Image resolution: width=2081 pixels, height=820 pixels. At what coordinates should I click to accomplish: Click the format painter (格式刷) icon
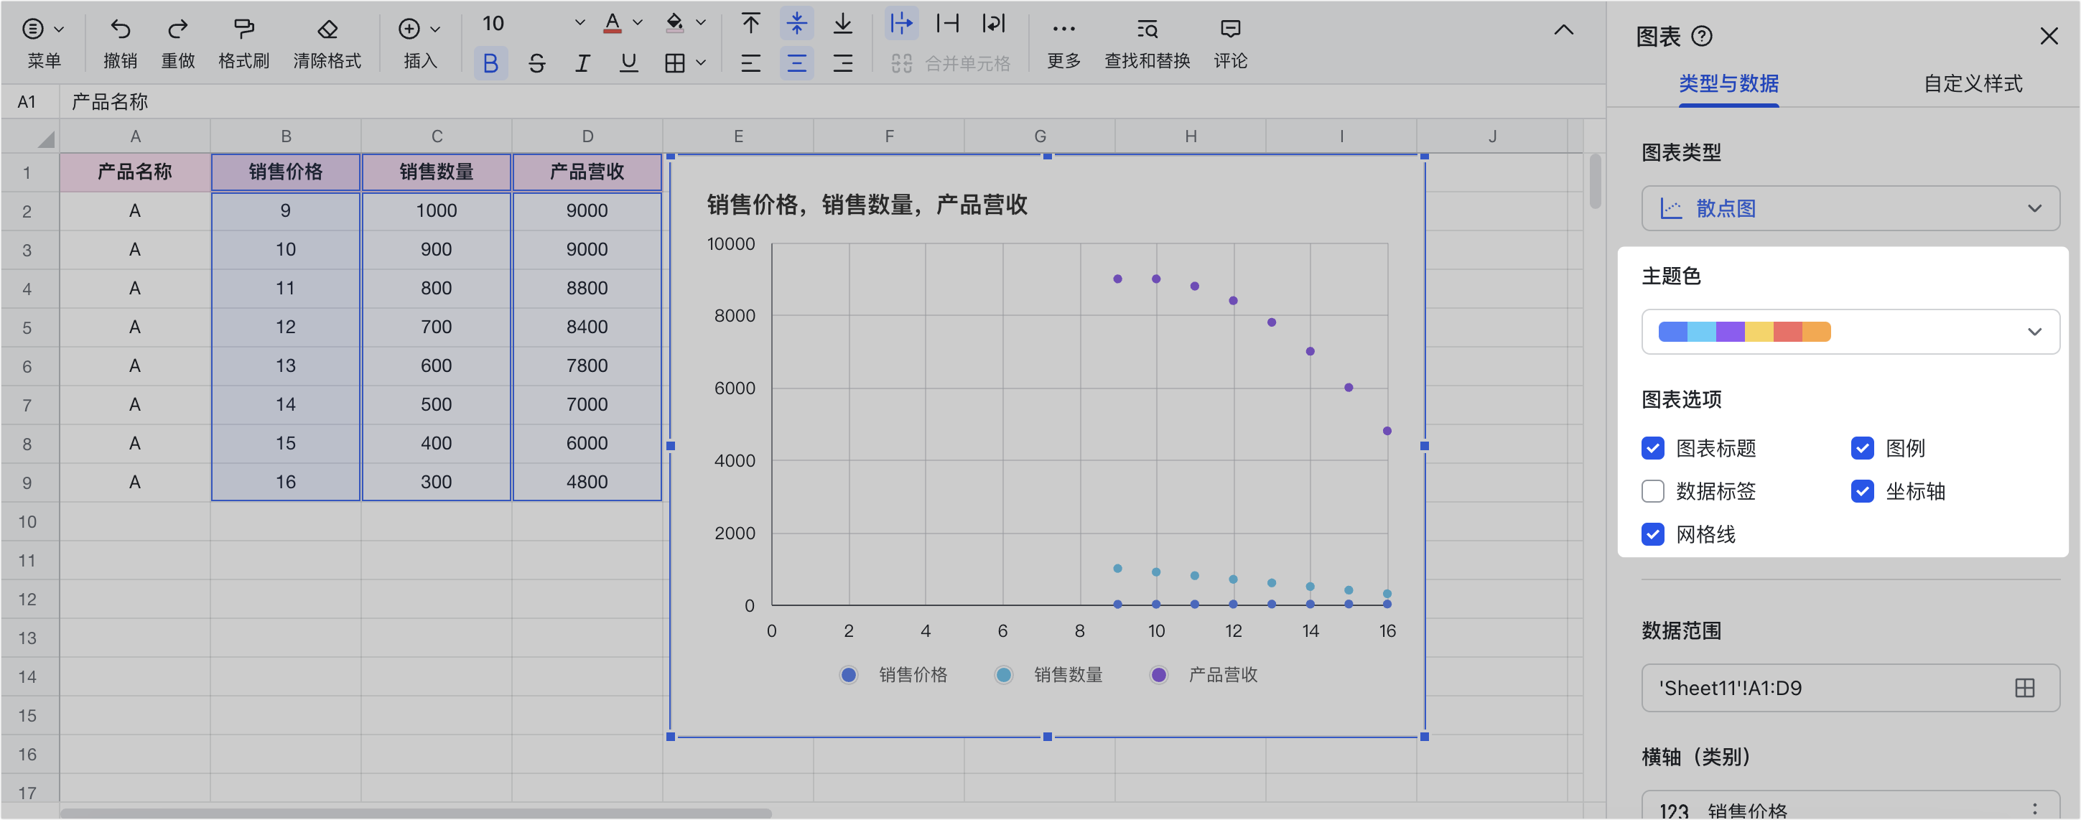[243, 30]
